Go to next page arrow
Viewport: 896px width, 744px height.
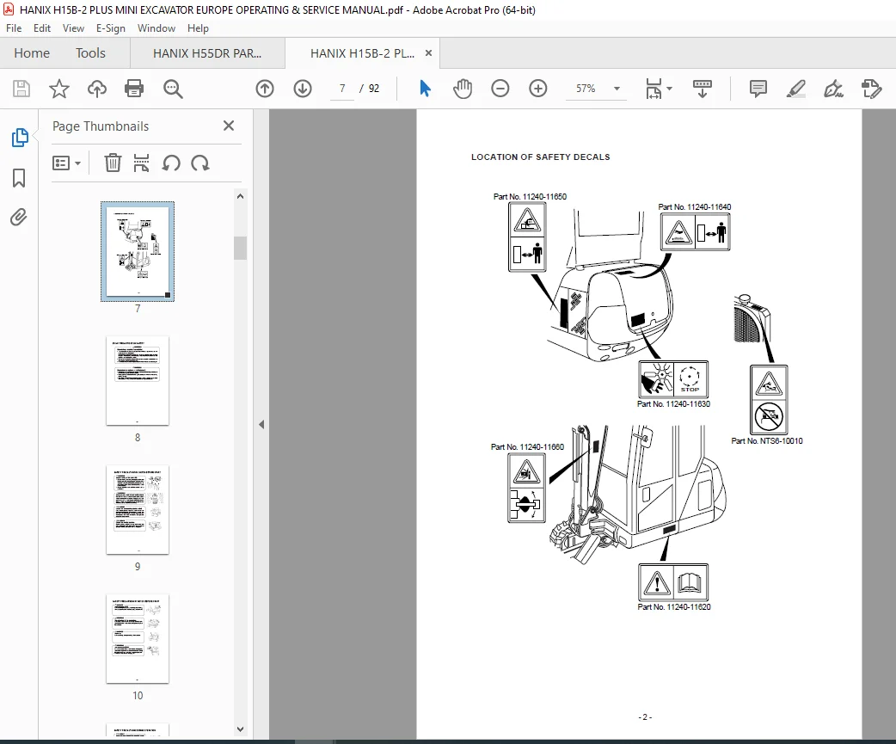pos(303,89)
